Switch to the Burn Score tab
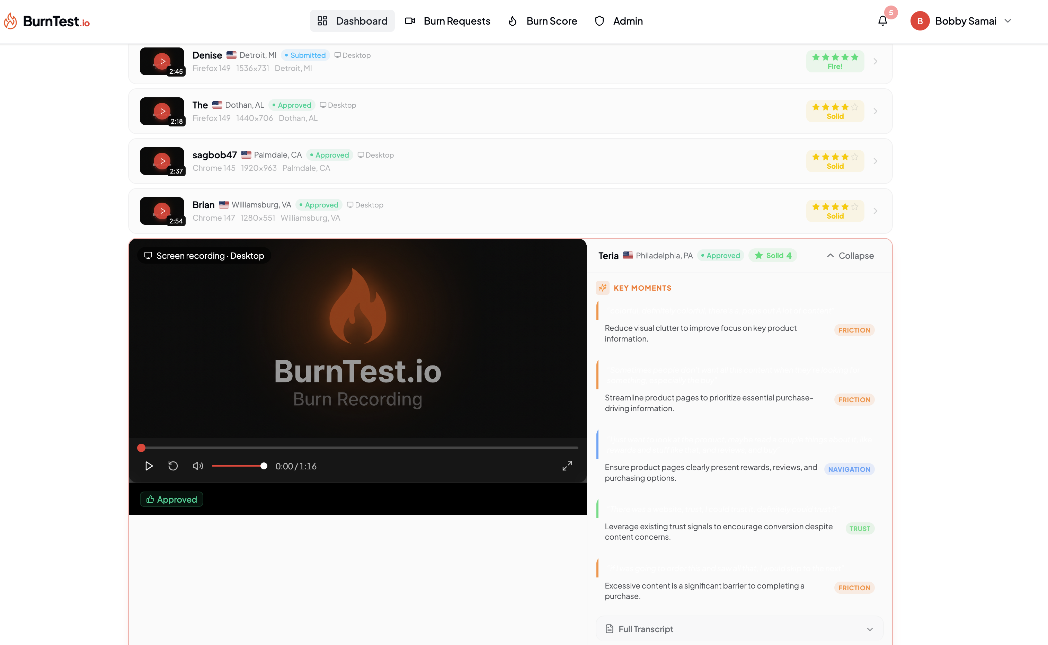This screenshot has height=645, width=1048. pos(542,21)
